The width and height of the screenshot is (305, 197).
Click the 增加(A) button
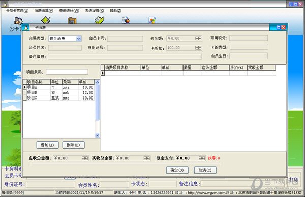coord(47,145)
